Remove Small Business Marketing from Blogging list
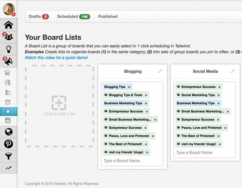242x188 pixels. (155, 120)
